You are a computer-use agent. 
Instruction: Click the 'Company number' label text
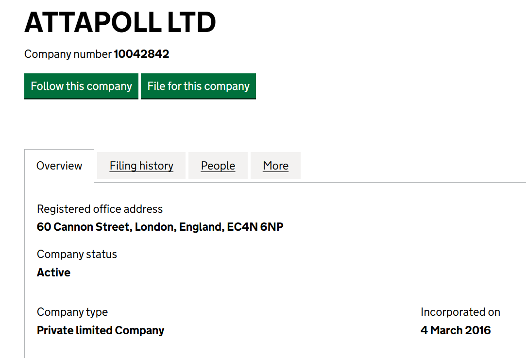pyautogui.click(x=68, y=54)
